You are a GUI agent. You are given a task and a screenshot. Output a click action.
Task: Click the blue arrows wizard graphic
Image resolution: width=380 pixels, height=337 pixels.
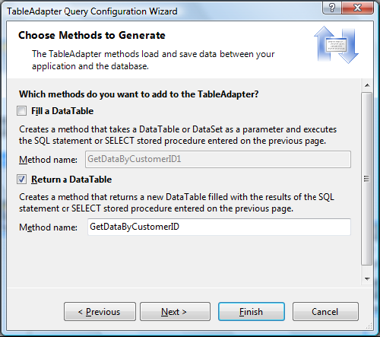pos(336,45)
